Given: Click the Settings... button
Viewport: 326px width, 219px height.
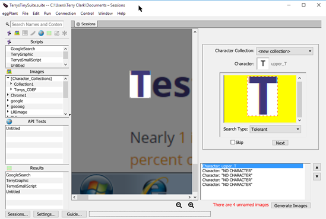Looking at the screenshot, I should 46,214.
